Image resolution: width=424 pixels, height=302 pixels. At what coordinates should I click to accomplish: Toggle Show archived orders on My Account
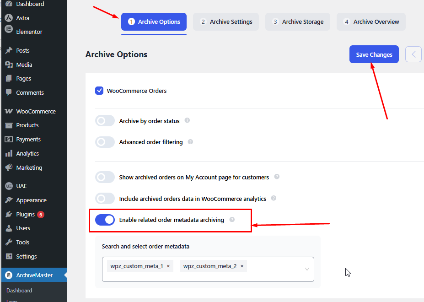pyautogui.click(x=105, y=177)
